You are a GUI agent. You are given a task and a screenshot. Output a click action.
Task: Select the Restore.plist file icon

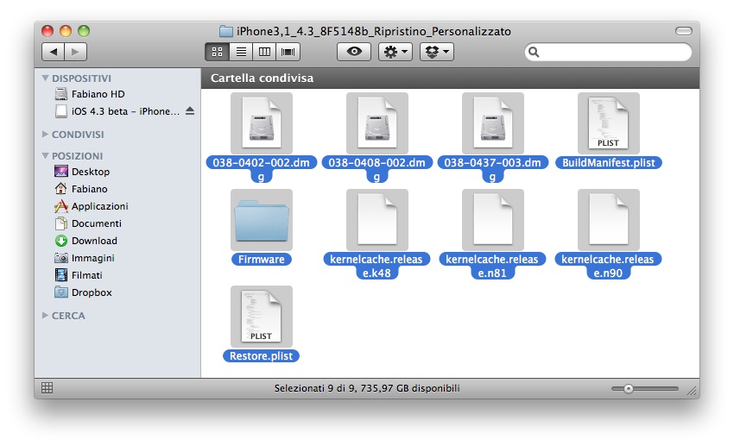pos(261,317)
